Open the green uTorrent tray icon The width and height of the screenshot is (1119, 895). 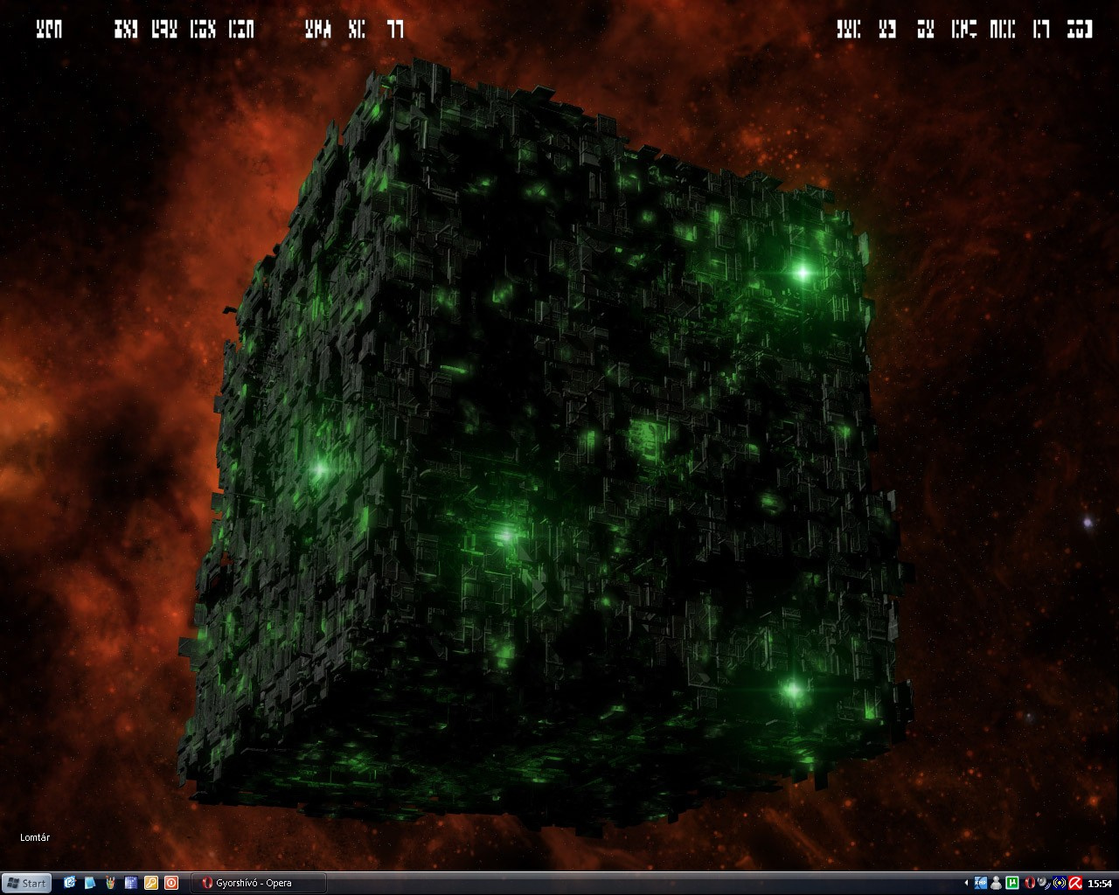click(1012, 883)
